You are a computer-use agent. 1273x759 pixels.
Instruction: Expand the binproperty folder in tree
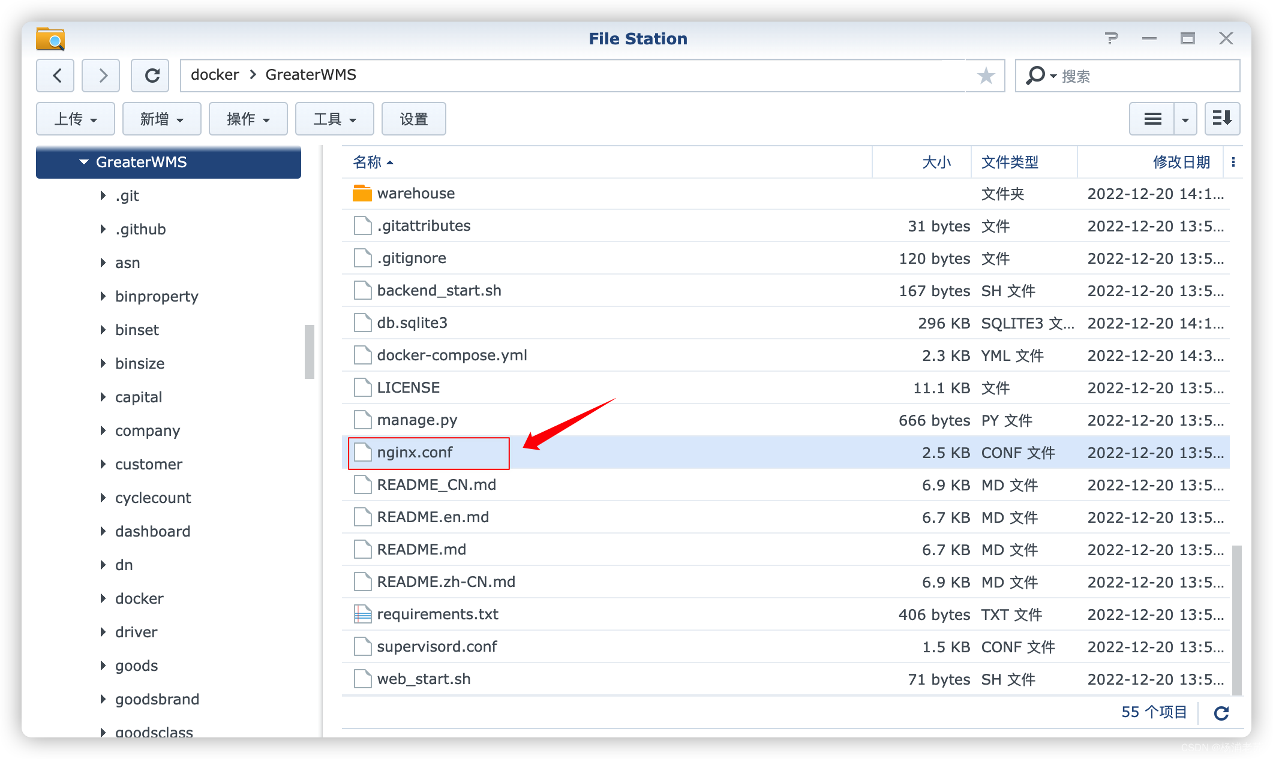[103, 296]
